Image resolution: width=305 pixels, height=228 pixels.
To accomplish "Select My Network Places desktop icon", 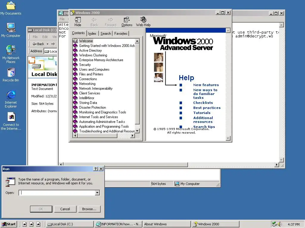I will pos(11,50).
